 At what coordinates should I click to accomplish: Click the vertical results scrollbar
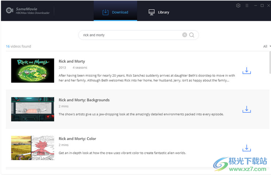point(270,63)
